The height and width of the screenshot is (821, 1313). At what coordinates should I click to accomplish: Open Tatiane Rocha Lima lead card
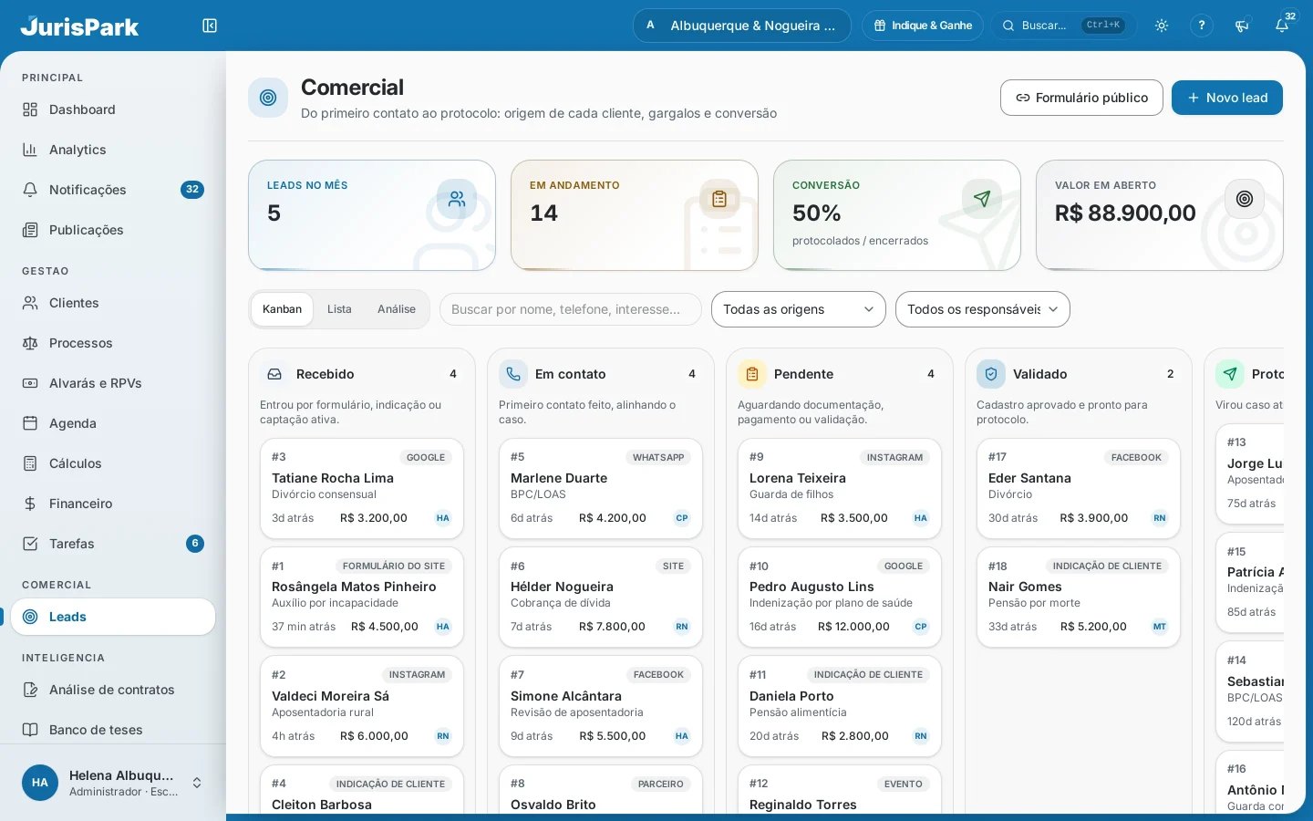click(x=362, y=489)
